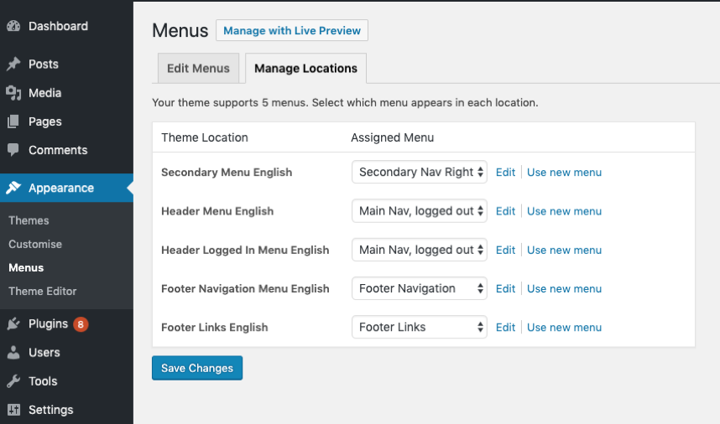Click the 'Footer Navigation Menu English' label

point(245,289)
